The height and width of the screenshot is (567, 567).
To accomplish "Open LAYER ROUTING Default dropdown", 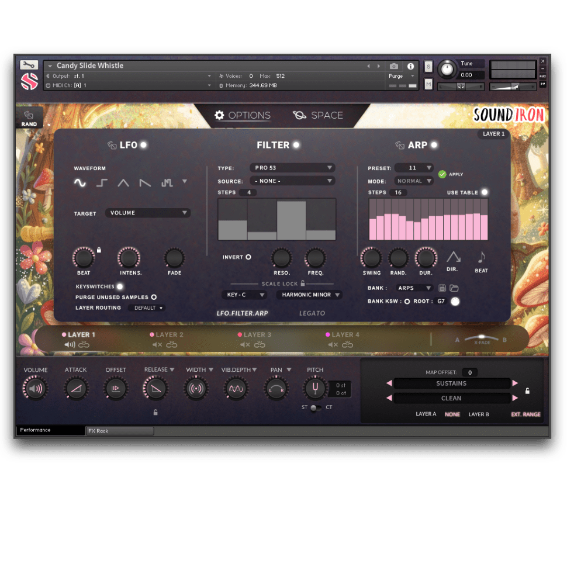I will pos(147,308).
